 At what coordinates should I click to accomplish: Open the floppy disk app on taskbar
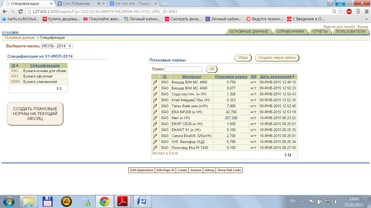coord(48,201)
